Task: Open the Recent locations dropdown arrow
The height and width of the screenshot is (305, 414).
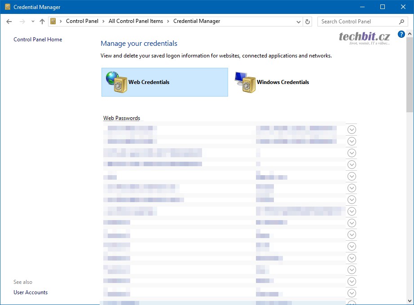Action: (x=33, y=22)
